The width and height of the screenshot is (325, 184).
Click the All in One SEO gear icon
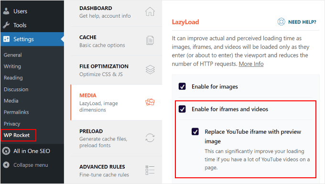6,151
